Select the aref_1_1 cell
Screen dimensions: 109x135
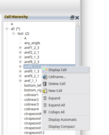tap(31, 81)
